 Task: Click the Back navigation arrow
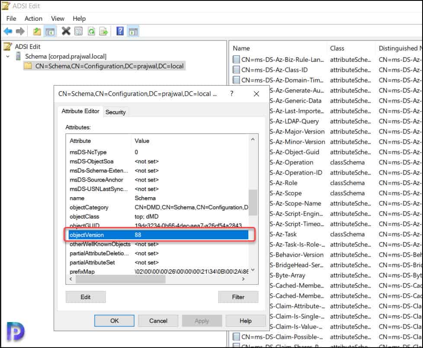8,31
